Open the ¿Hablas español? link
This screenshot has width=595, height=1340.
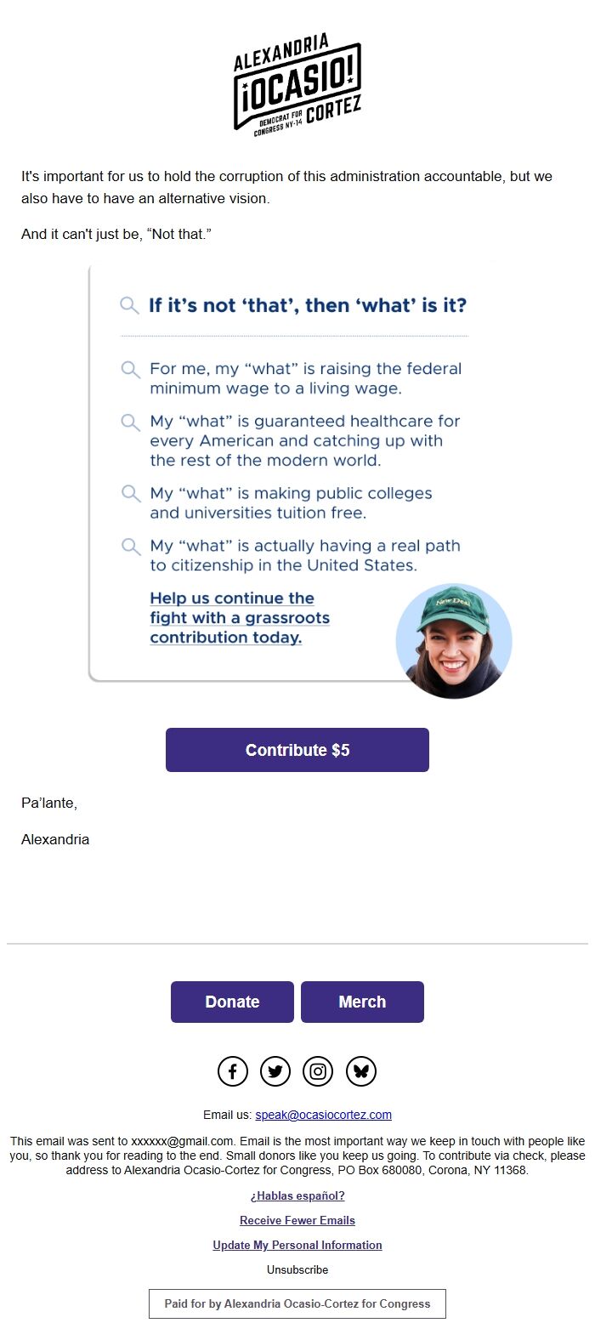(x=297, y=1195)
